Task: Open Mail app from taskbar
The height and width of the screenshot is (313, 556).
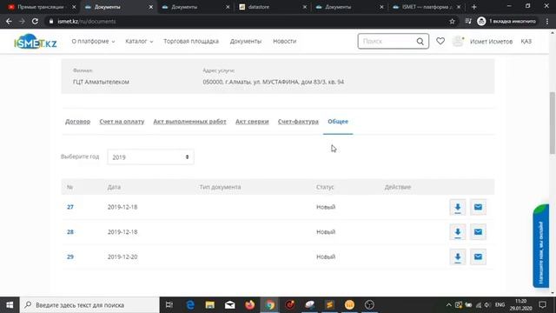Action: click(229, 305)
